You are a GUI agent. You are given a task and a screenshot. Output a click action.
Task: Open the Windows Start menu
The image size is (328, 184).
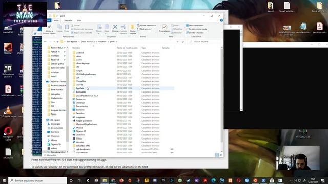pos(4,180)
